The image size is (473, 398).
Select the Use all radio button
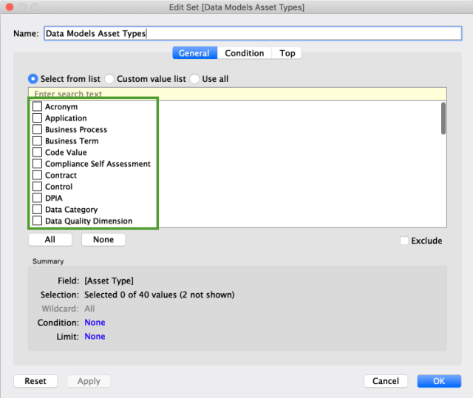(195, 78)
